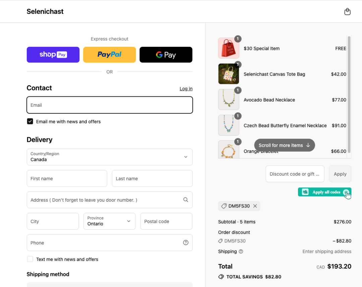Click the Avocado Bead Necklace thumbnail

(x=229, y=100)
